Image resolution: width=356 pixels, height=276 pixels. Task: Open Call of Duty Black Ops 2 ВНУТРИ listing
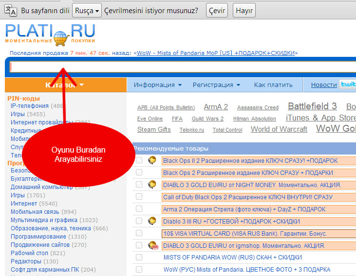pyautogui.click(x=248, y=197)
